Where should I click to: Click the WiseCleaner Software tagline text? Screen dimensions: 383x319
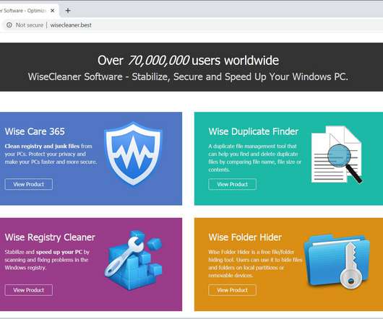point(188,77)
